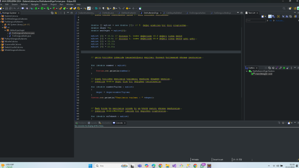Image resolution: width=299 pixels, height=168 pixels.
Task: Switch to CokBoyutluDiziler editor tab
Action: (x=174, y=13)
